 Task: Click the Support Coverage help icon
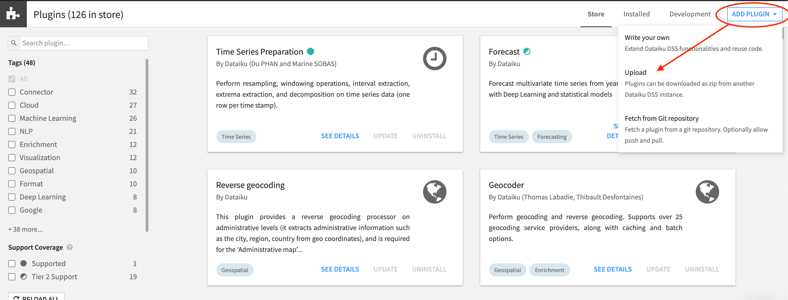[70, 247]
